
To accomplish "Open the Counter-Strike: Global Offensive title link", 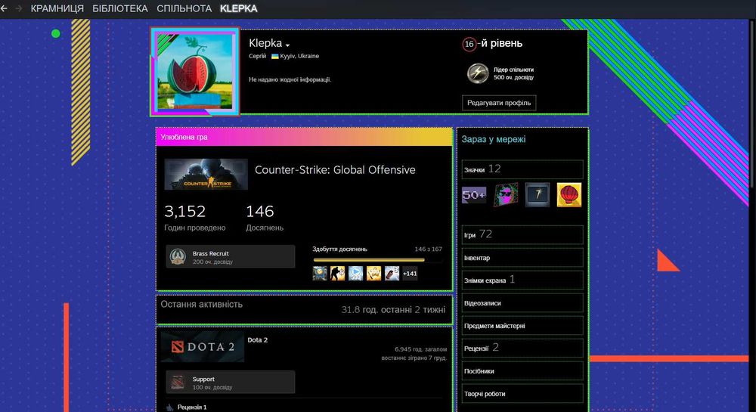I will click(x=335, y=169).
